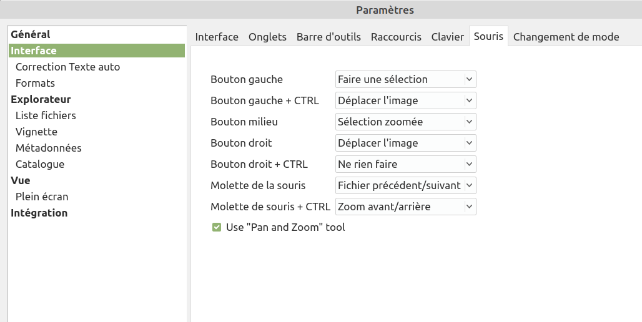Select Explorateur in the sidebar
Screen dimensions: 642x322
41,99
